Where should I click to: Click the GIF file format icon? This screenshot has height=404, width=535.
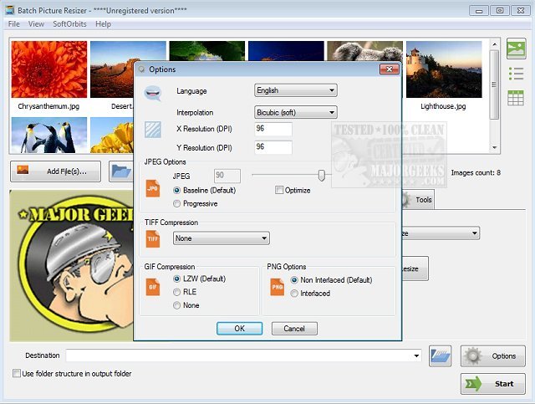(x=152, y=287)
